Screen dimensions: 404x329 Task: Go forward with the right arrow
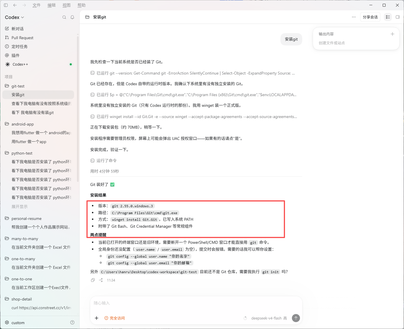[x=24, y=5]
